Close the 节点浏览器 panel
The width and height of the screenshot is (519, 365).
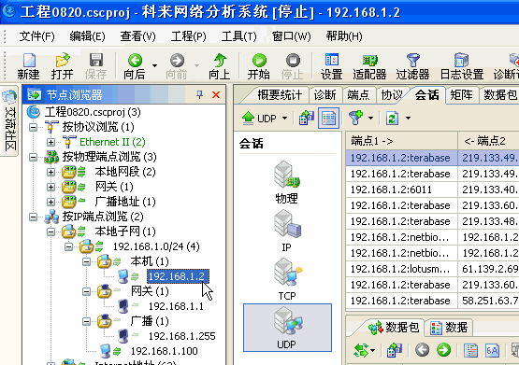pyautogui.click(x=216, y=95)
